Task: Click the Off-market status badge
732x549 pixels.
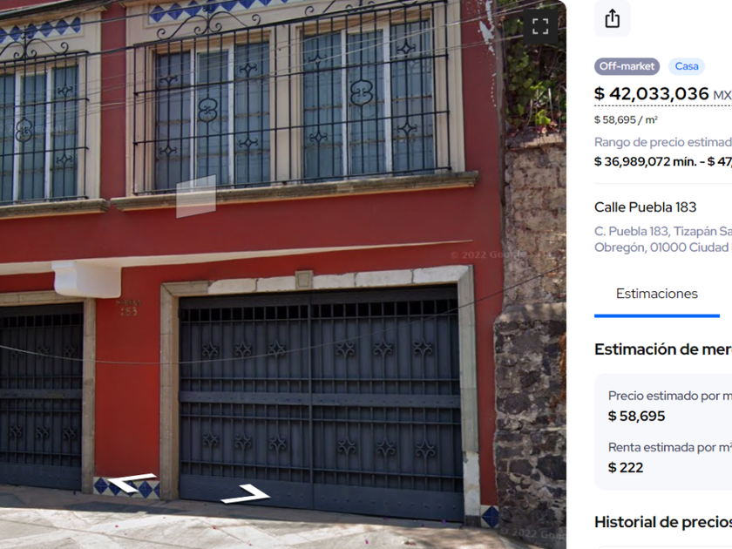Action: point(627,66)
